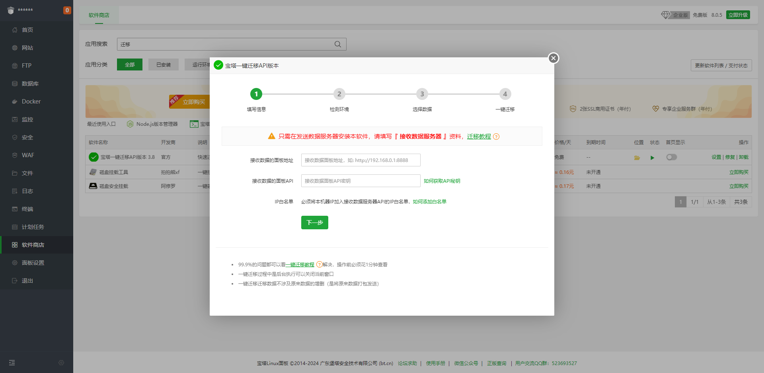The image size is (764, 373).
Task: Go to step 2 检测环境 circle
Action: pyautogui.click(x=339, y=94)
